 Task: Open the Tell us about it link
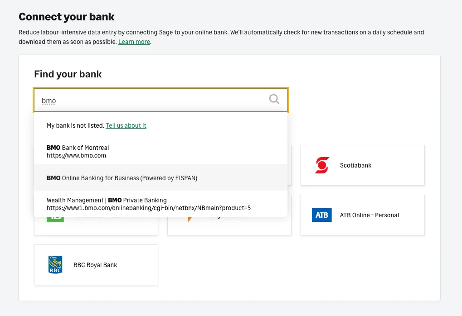coord(126,126)
